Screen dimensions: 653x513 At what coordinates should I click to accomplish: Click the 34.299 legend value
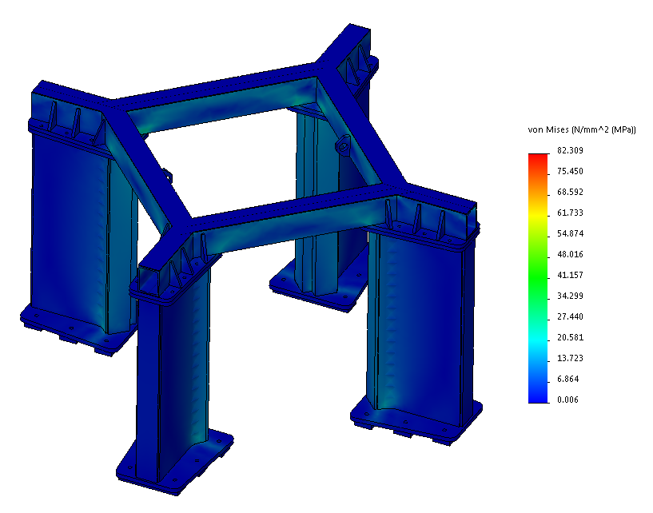570,296
